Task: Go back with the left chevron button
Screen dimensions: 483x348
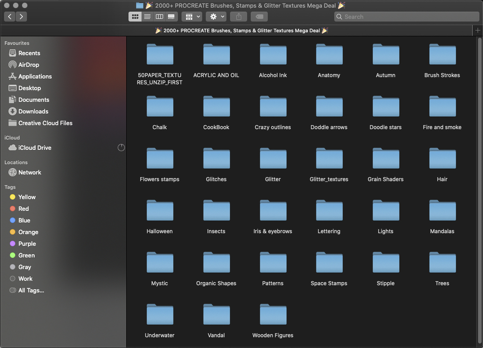Action: (10, 17)
